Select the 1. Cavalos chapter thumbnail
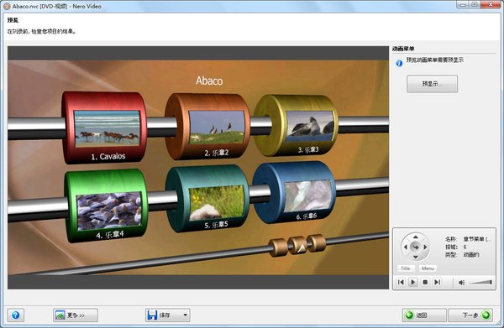This screenshot has height=328, width=504. coord(107,128)
